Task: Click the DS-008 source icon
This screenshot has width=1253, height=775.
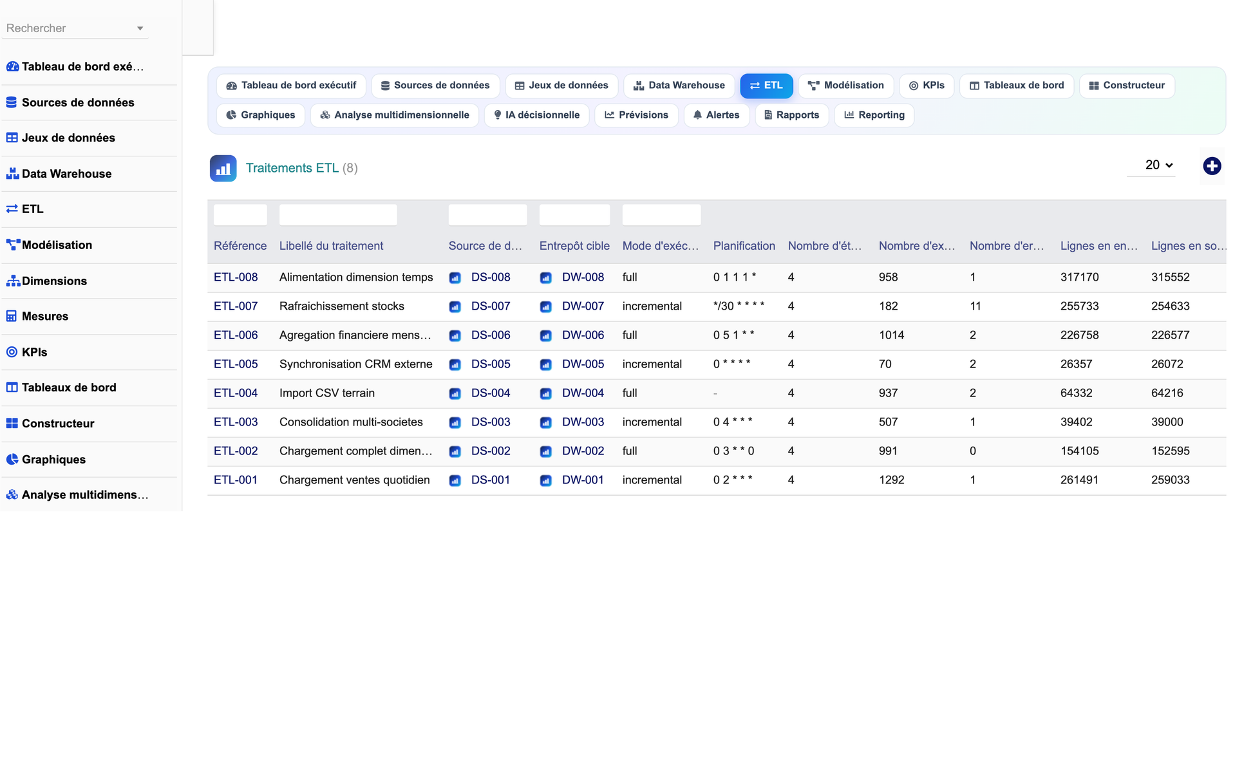Action: pyautogui.click(x=455, y=278)
